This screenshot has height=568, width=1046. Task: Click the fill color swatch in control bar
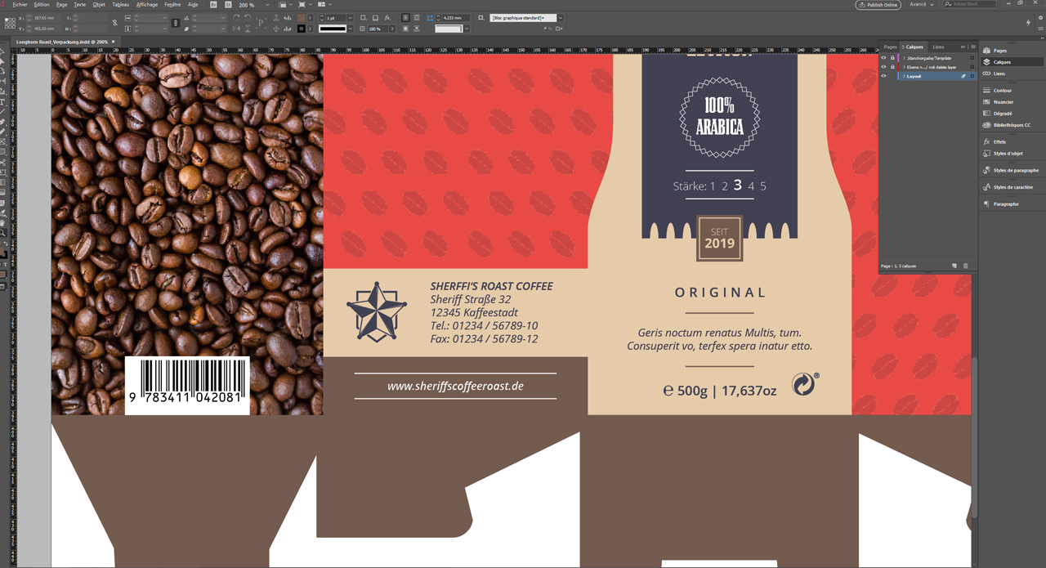pos(301,17)
